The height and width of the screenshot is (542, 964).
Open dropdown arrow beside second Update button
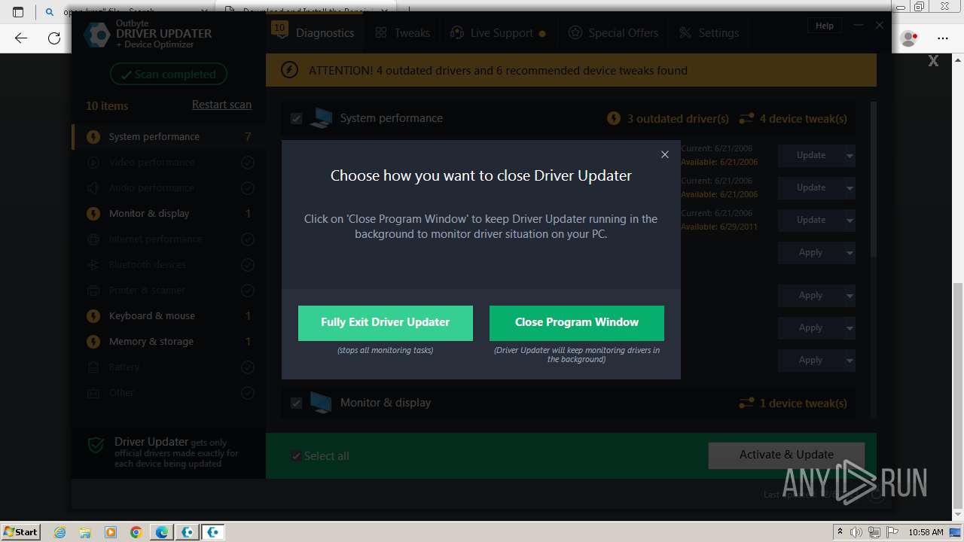[850, 188]
